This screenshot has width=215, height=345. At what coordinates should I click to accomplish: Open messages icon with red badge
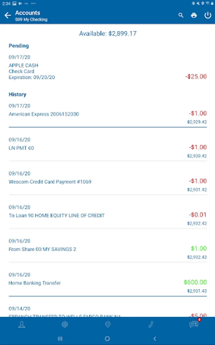(x=194, y=324)
